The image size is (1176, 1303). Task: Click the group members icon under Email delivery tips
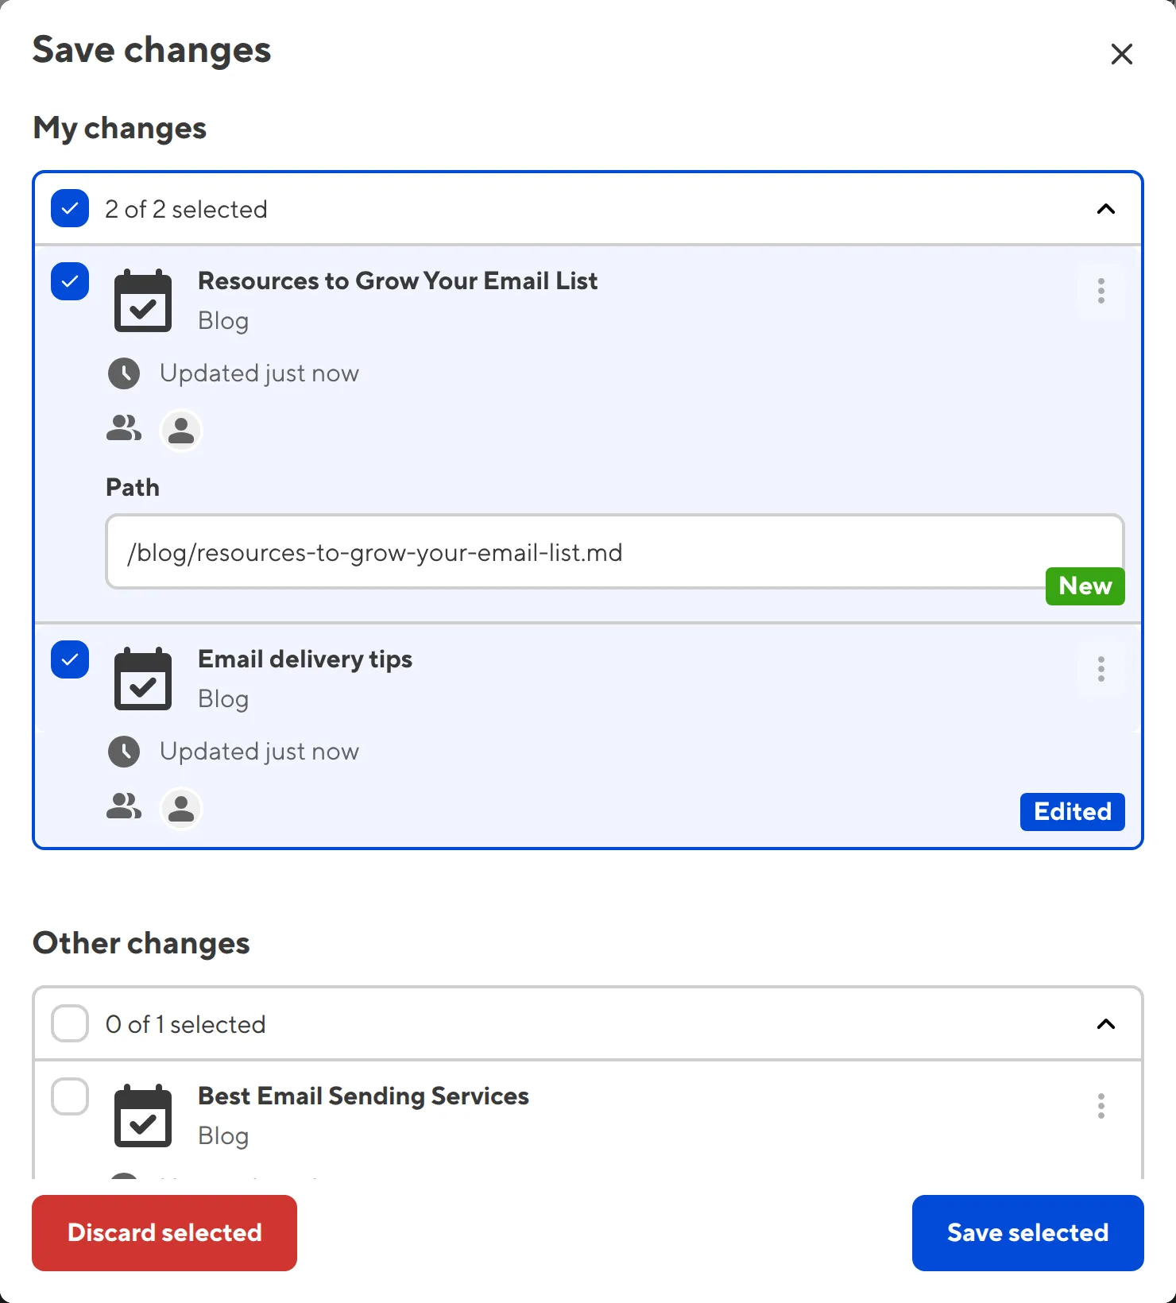click(x=124, y=807)
